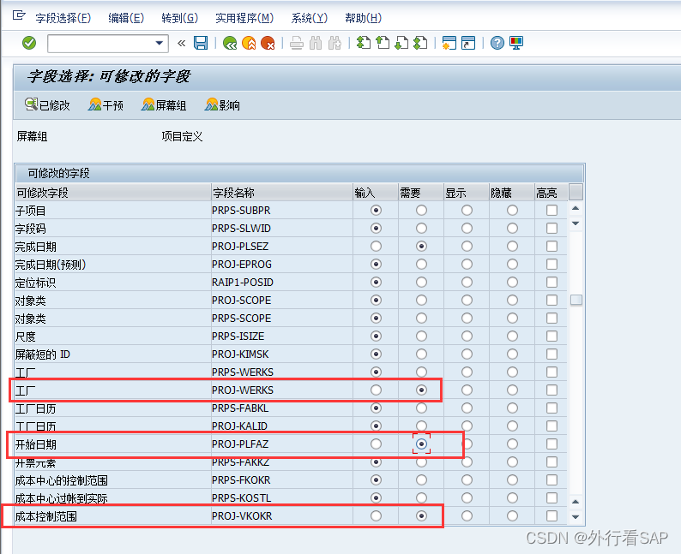Open the 转到(G) menu

coord(179,18)
